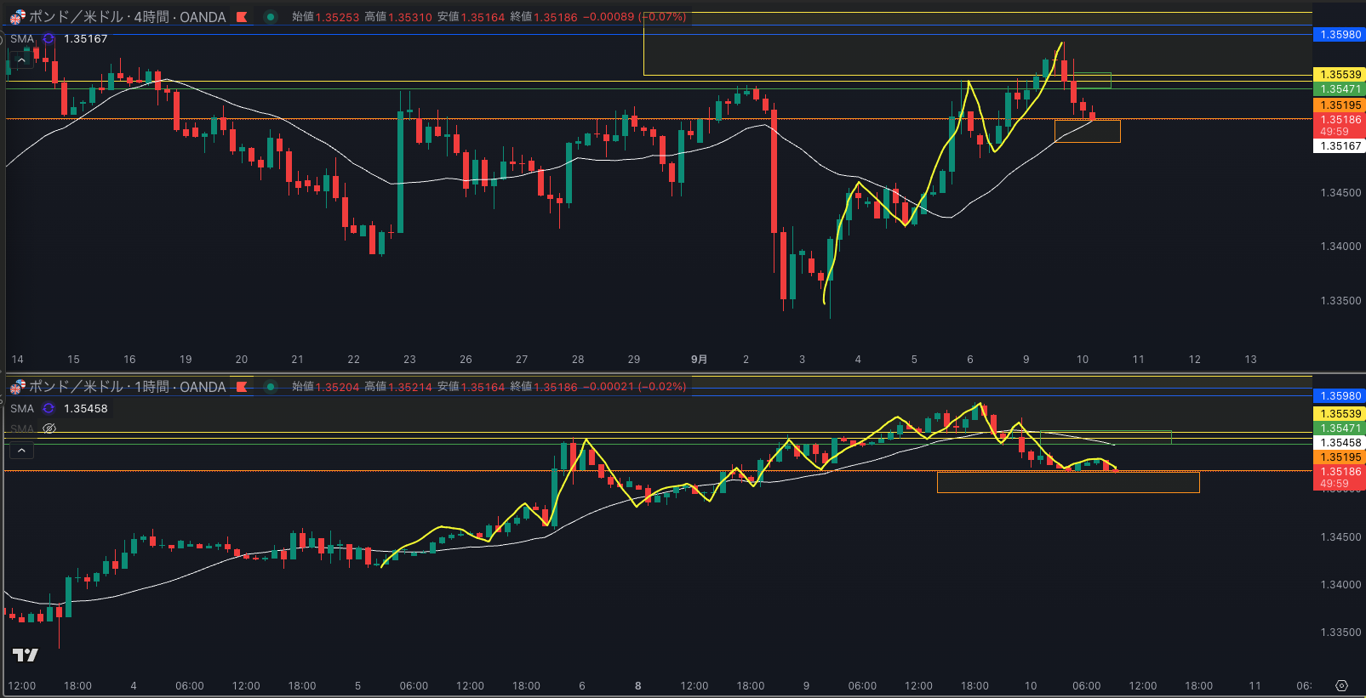Click the 4-hour chart change value −0.00089
Viewport: 1366px width, 698px height.
click(609, 17)
